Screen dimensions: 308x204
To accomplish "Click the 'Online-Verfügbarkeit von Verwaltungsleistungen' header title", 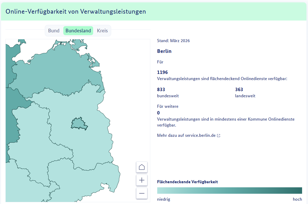I will [76, 12].
